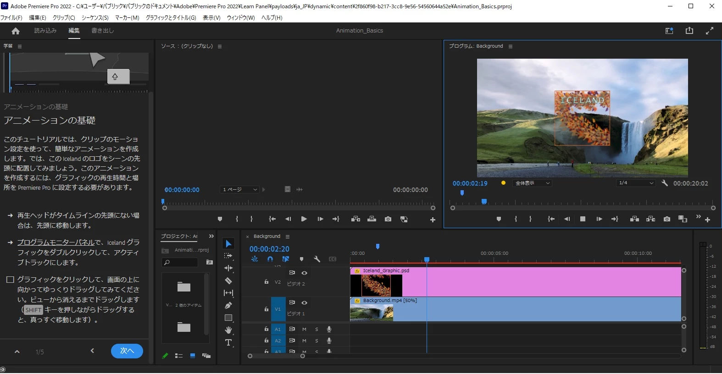Screen dimensions: 722x374
Task: Switch to 書き出し tab
Action: (103, 31)
